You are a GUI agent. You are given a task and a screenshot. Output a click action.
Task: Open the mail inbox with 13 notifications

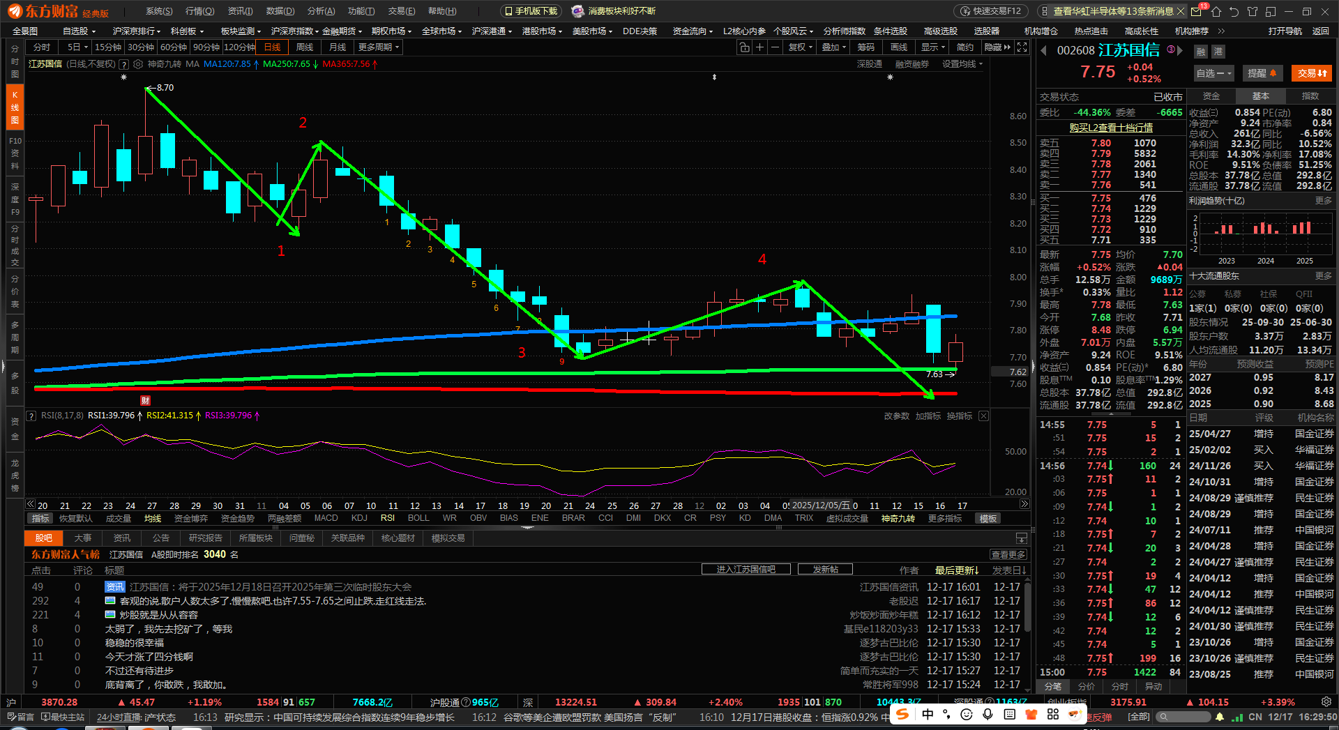(x=1197, y=12)
